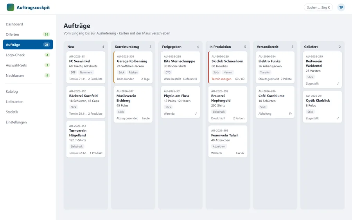Screen dimensions: 352x220
Task: Click 'Abzug gesendet' on Musikverein Eichberg
Action: 127,118
